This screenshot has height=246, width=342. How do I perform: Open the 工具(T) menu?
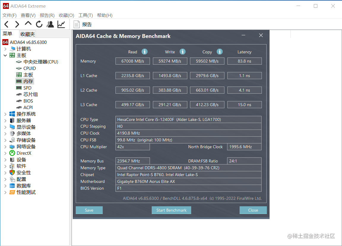pos(85,15)
